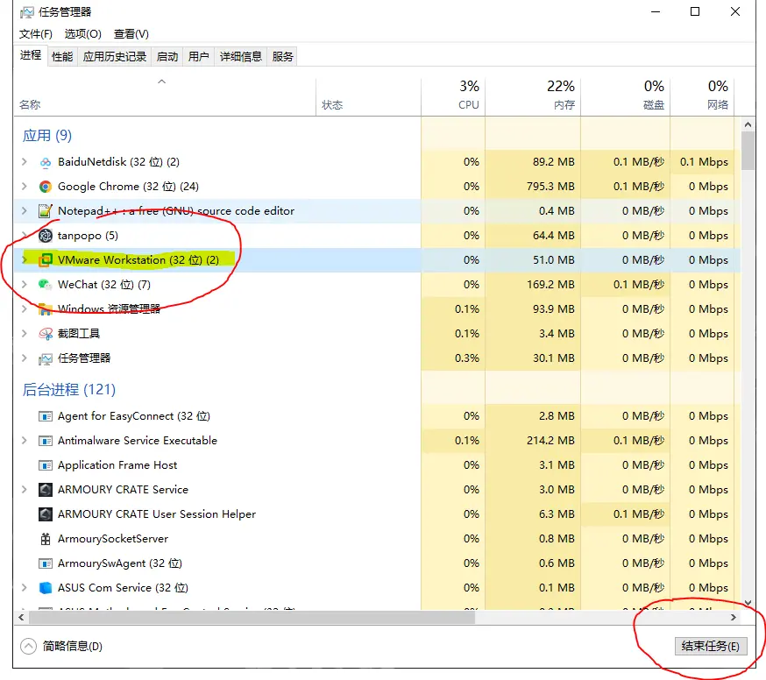Open the 选项(O) menu

tap(83, 34)
